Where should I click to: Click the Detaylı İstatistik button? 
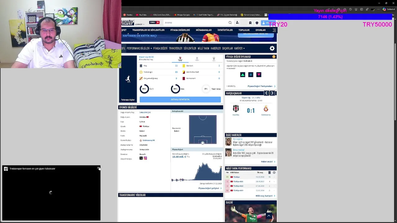[180, 99]
